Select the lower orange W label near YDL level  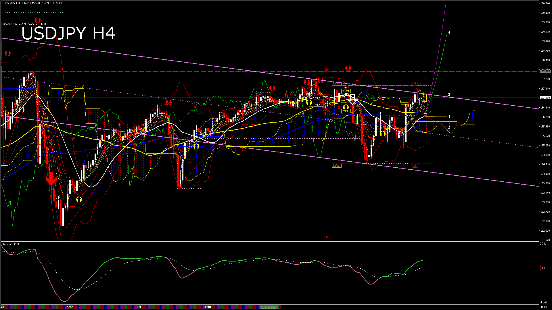[419, 111]
